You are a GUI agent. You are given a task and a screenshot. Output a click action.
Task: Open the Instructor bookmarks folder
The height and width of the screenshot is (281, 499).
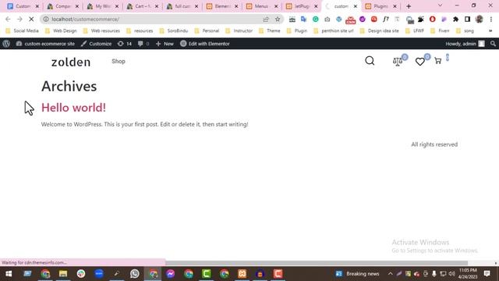click(239, 30)
